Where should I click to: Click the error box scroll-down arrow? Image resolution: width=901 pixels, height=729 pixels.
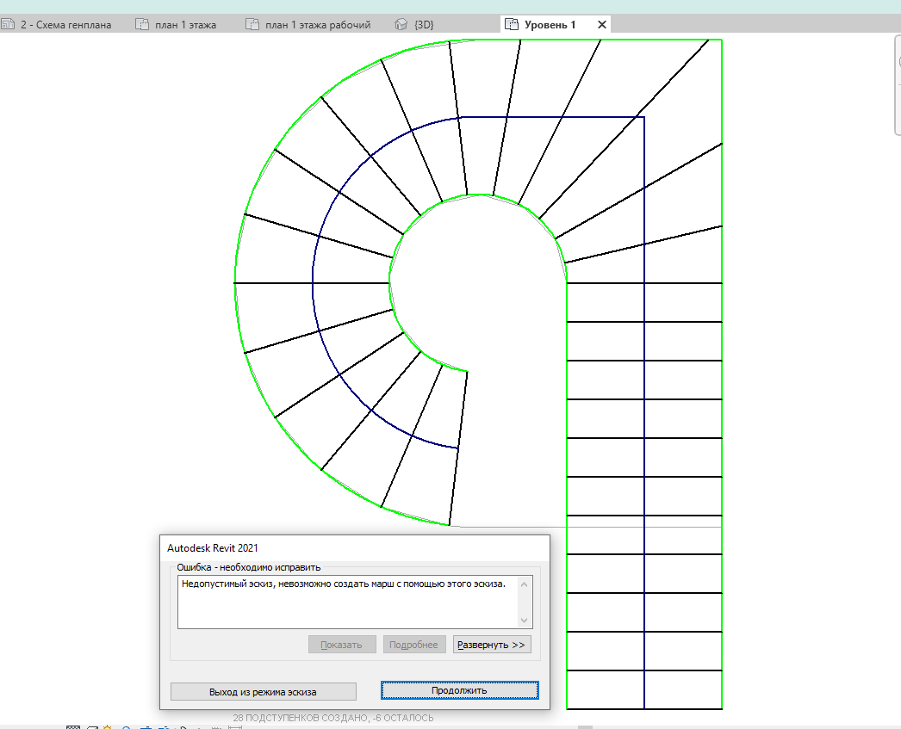(x=524, y=620)
